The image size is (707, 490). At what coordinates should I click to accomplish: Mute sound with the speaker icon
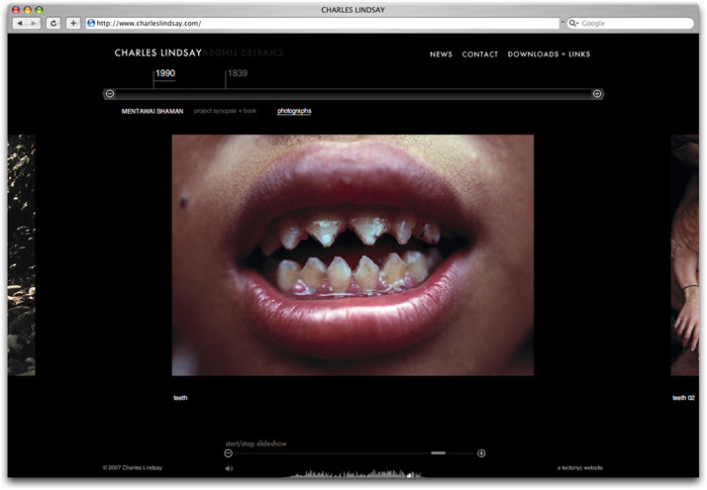(229, 468)
